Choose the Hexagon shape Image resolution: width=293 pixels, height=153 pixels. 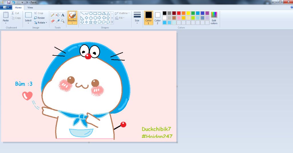click(95, 18)
